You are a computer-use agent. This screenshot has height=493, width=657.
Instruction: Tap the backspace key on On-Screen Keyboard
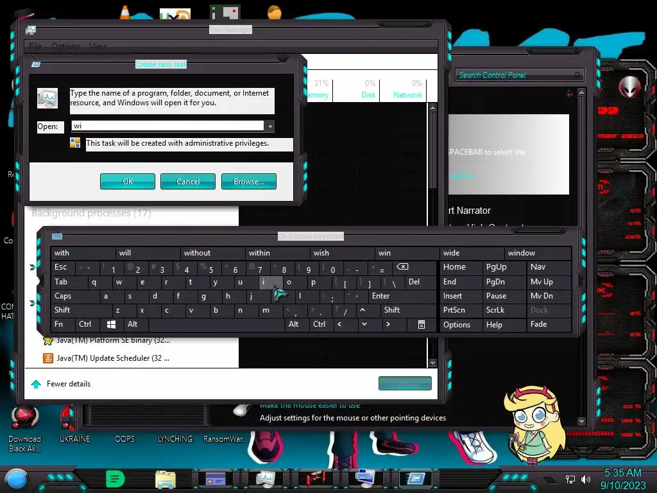(x=402, y=267)
